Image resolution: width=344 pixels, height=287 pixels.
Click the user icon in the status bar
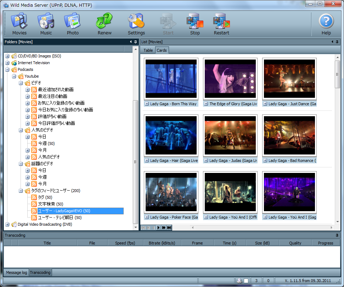click(x=239, y=280)
